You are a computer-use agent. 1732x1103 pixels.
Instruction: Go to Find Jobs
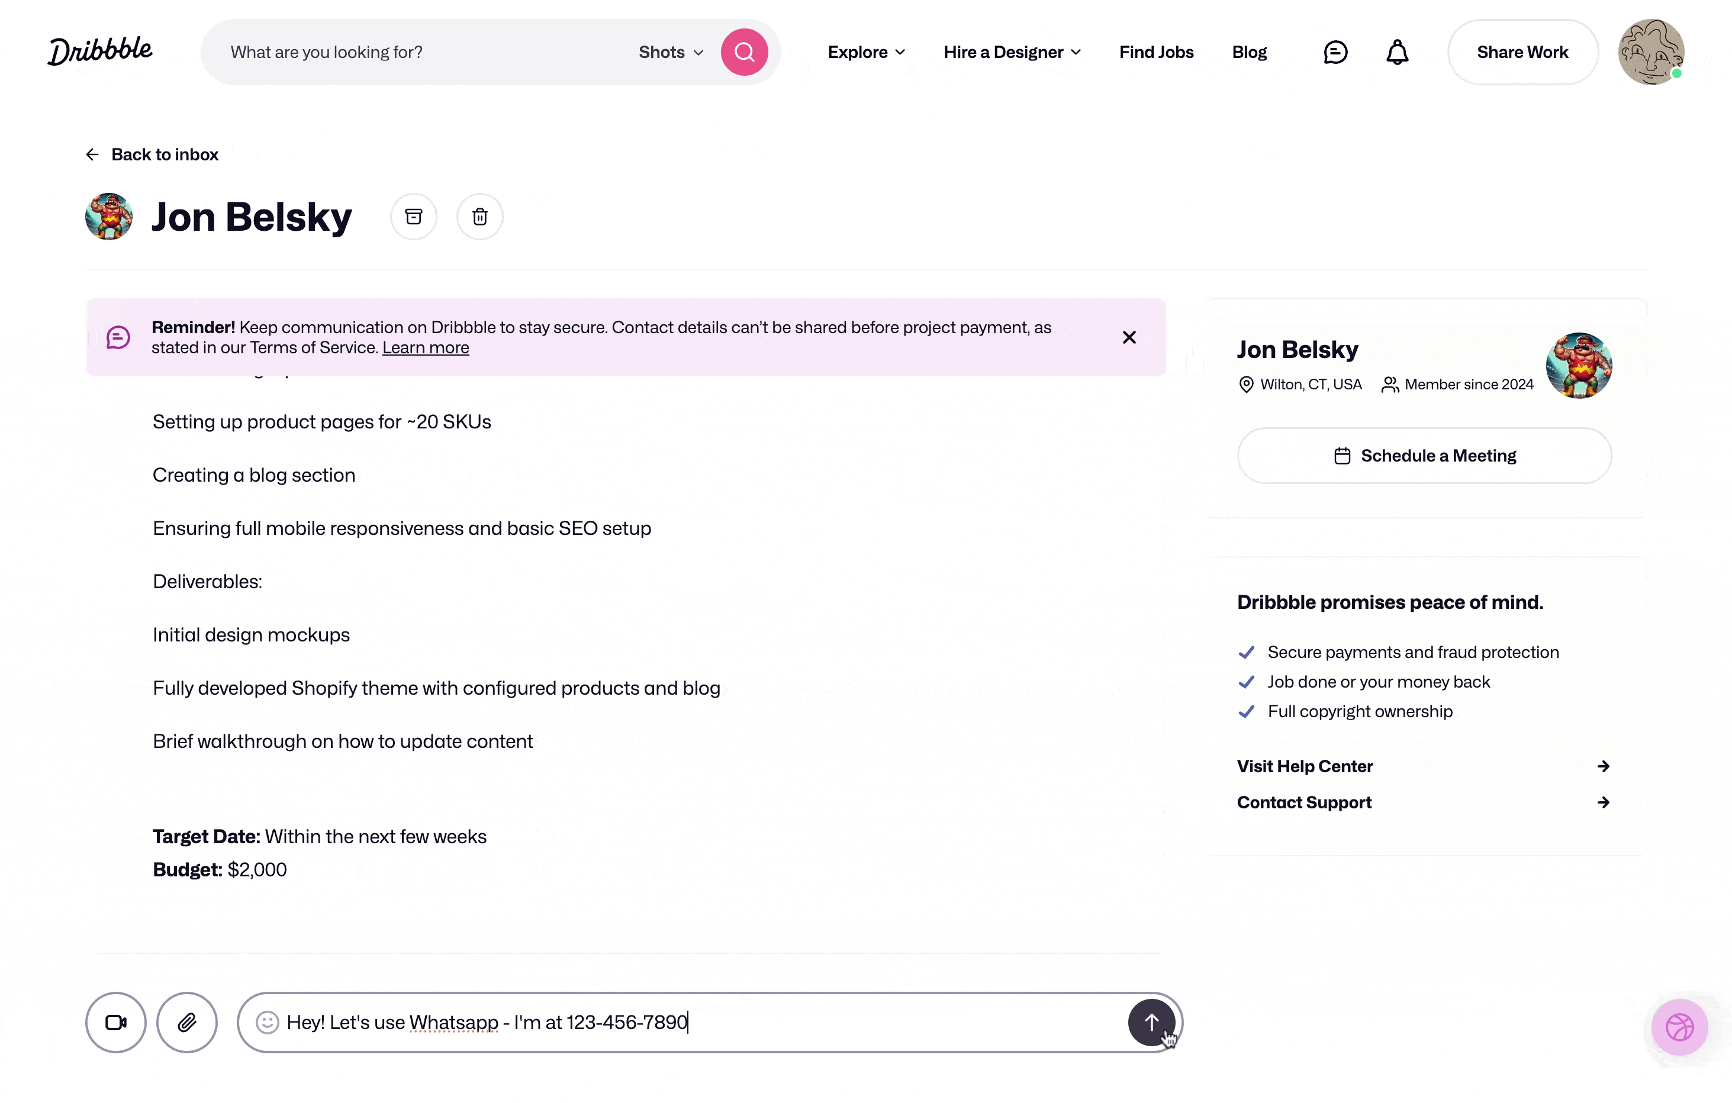[1156, 51]
